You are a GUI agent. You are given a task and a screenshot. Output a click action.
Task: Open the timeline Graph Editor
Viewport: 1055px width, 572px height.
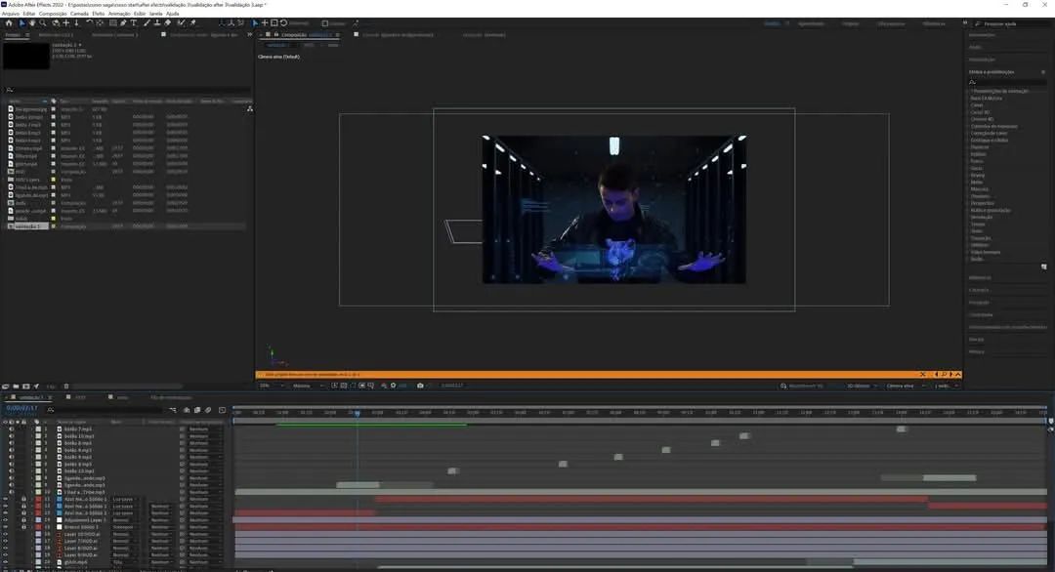[222, 410]
